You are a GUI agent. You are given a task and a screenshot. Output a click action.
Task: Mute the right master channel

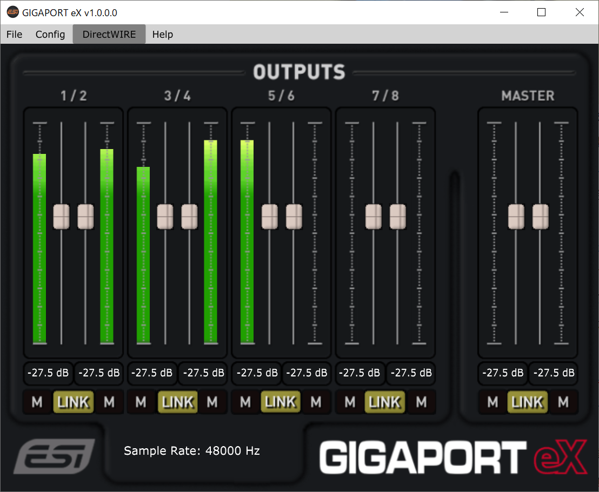[563, 402]
